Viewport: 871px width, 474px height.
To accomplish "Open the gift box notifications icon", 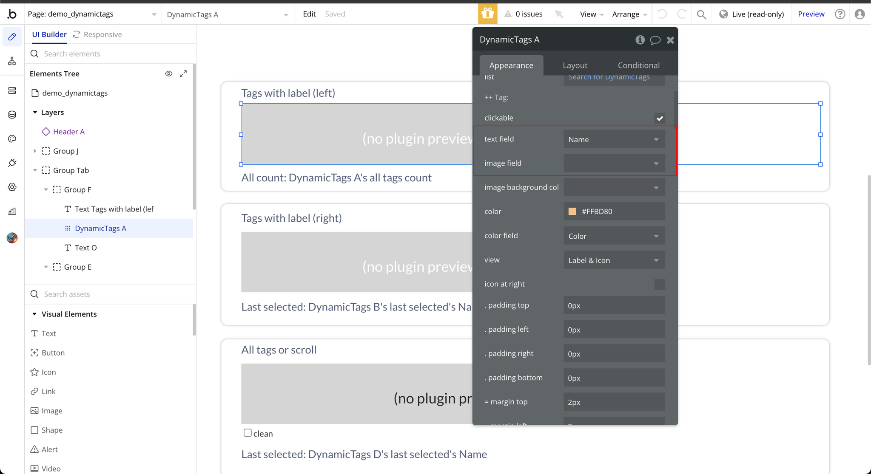I will pyautogui.click(x=487, y=14).
